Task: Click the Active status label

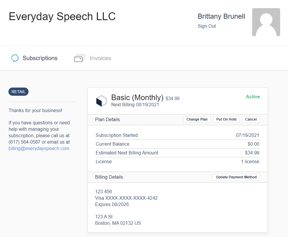Action: pos(253,97)
